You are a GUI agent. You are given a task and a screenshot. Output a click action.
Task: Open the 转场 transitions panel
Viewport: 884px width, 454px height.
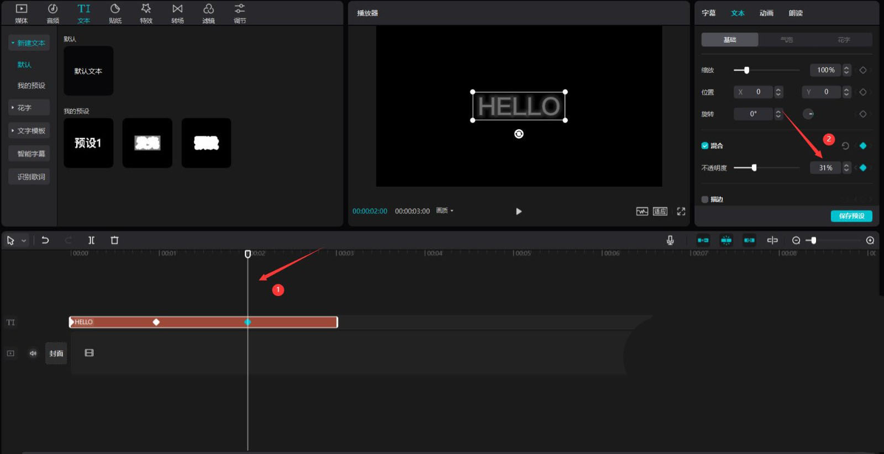(x=177, y=13)
